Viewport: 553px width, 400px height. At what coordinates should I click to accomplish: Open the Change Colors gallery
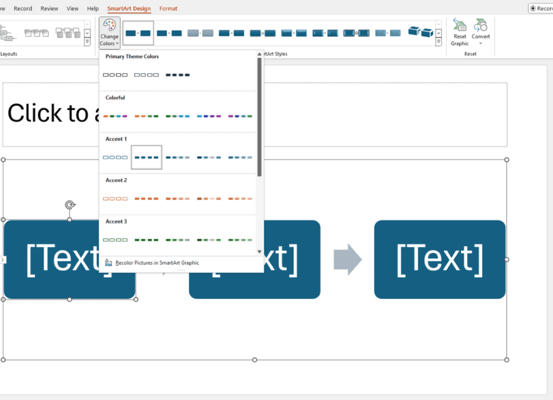tap(109, 32)
